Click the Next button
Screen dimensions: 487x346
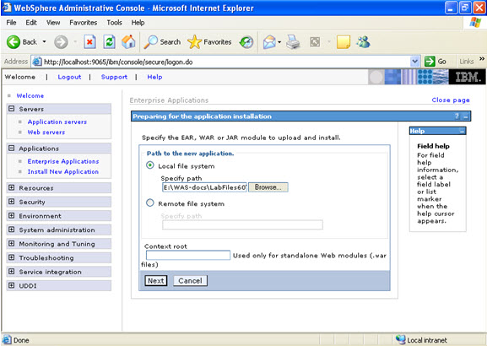click(x=155, y=281)
